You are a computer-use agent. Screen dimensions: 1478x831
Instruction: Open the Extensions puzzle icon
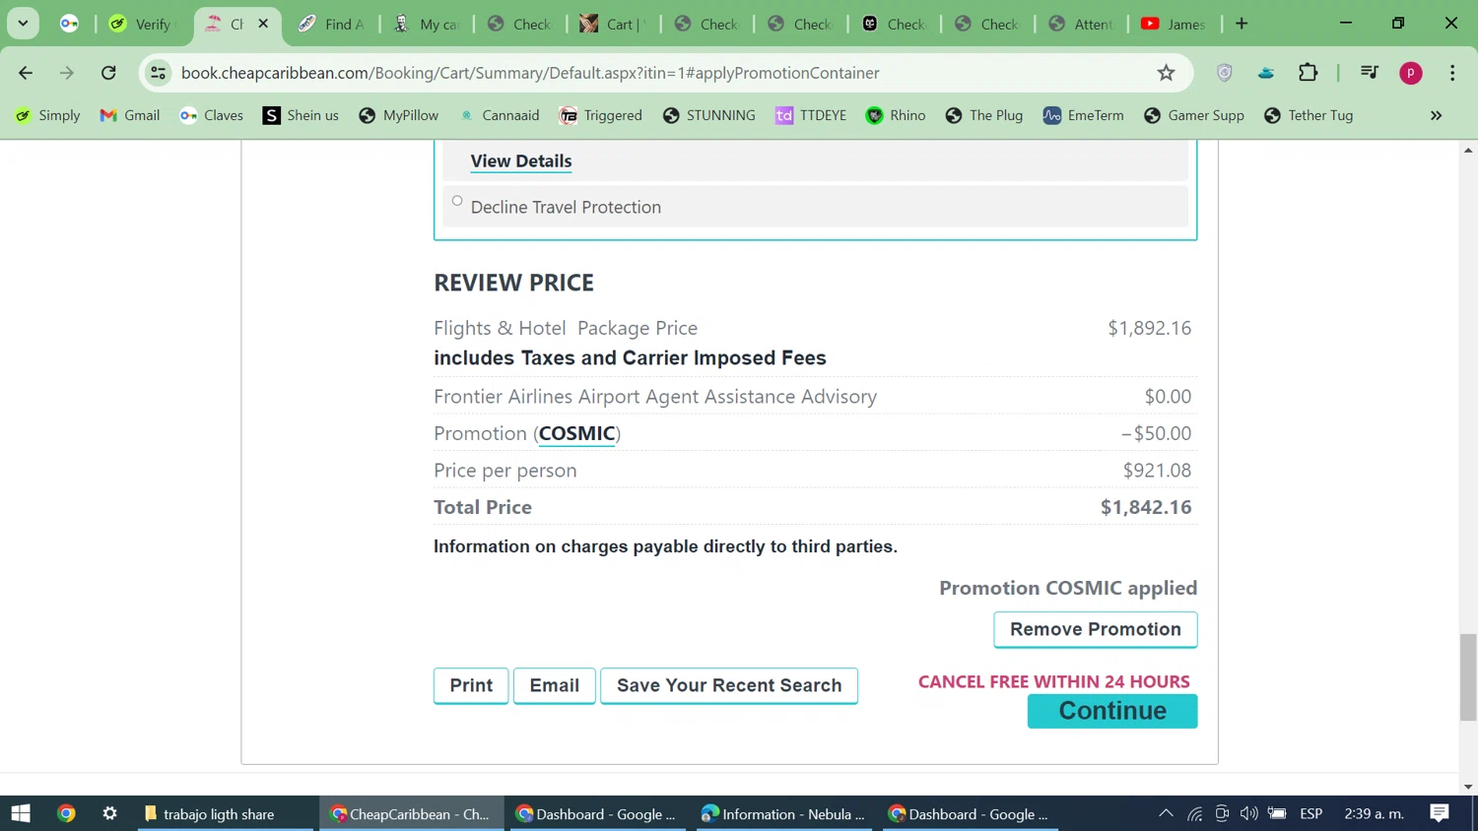tap(1309, 73)
